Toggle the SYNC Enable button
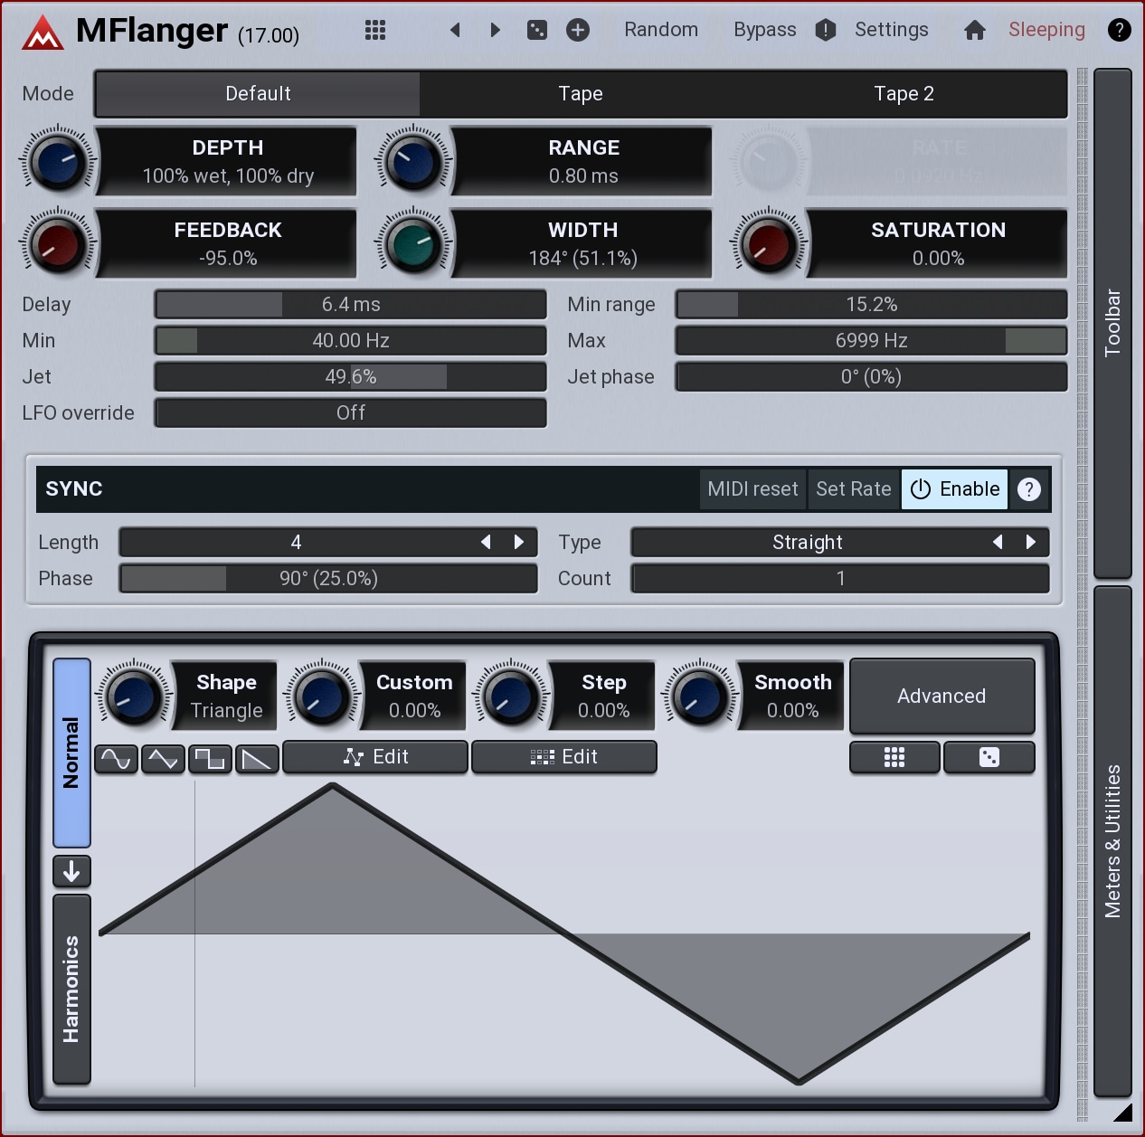 pos(954,489)
